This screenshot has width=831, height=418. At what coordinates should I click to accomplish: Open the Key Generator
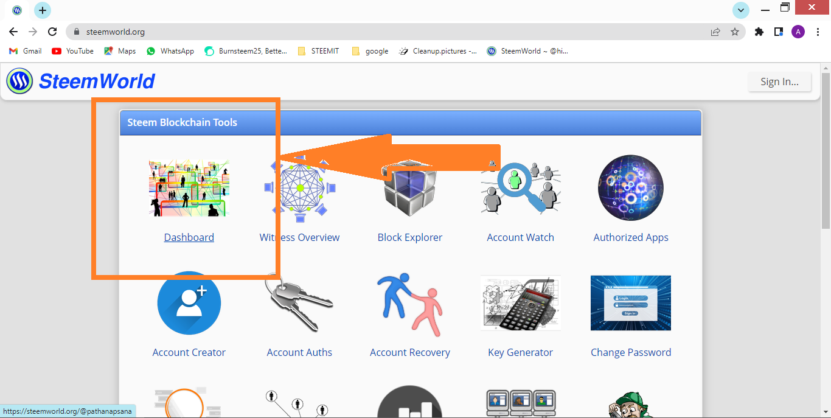click(x=520, y=352)
